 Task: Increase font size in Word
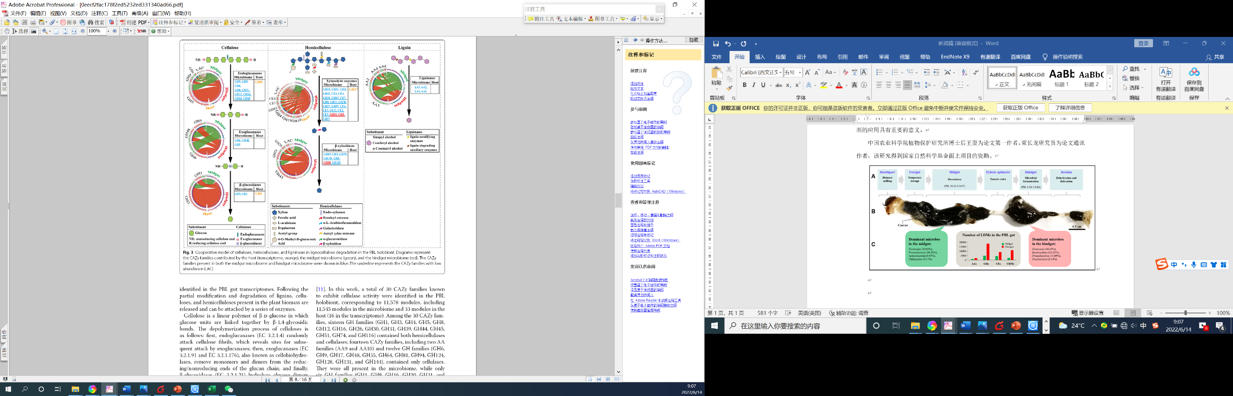[x=808, y=72]
